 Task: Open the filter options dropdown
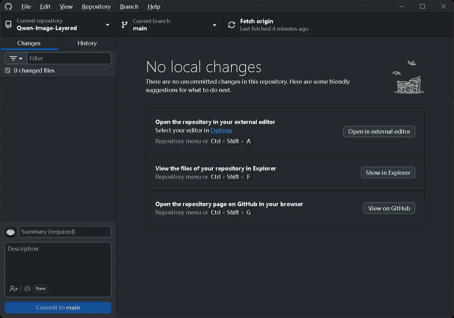pyautogui.click(x=16, y=58)
